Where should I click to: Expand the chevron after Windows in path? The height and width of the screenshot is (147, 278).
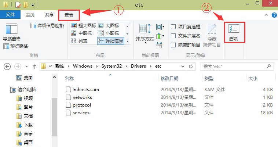[97, 66]
